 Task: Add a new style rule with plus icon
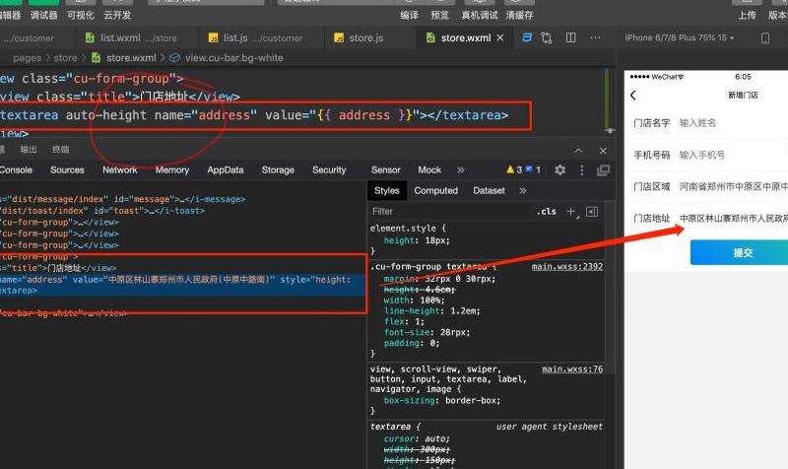pyautogui.click(x=572, y=212)
